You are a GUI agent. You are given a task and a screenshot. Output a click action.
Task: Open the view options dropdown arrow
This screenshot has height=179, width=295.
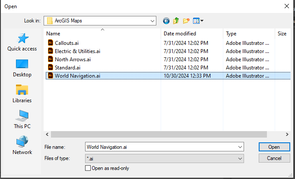click(202, 21)
